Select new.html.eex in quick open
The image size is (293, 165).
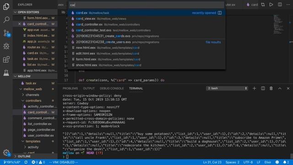coord(146,48)
